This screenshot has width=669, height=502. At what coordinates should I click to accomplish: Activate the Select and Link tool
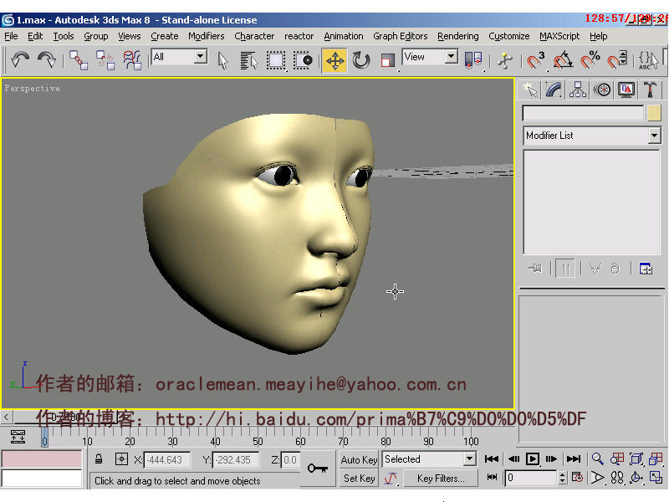tap(79, 59)
